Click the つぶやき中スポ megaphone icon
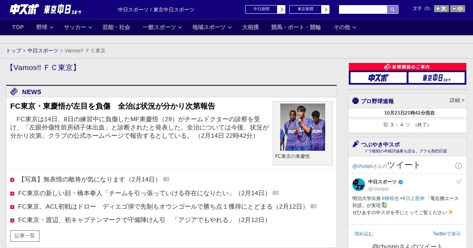Screen dimensions: 473x248 click(x=356, y=144)
